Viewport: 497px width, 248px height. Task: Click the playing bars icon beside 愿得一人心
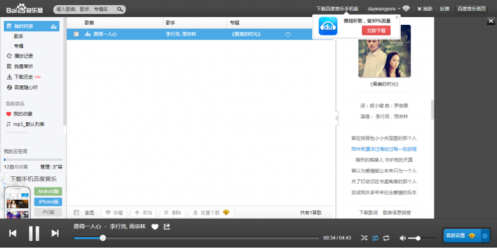point(88,34)
